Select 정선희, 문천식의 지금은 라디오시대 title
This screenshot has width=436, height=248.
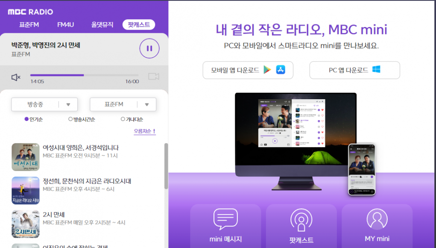pos(87,181)
